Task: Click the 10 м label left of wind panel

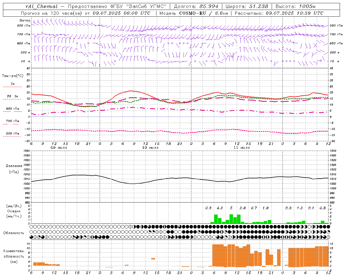Action: [26, 61]
